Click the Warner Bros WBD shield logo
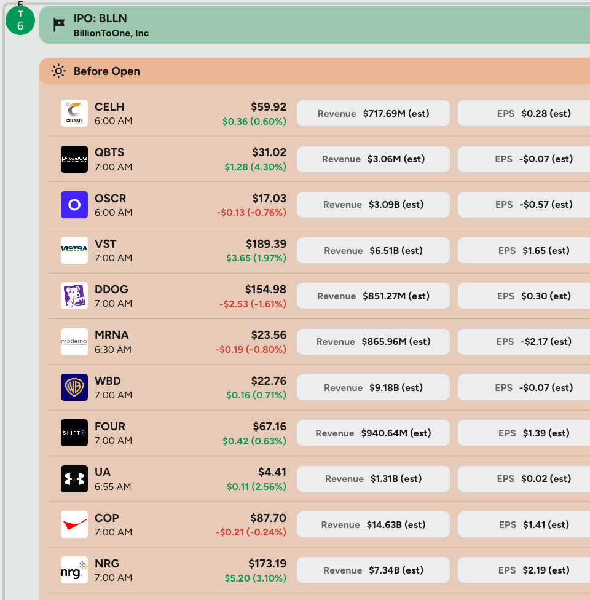The height and width of the screenshot is (600, 590). coord(74,387)
